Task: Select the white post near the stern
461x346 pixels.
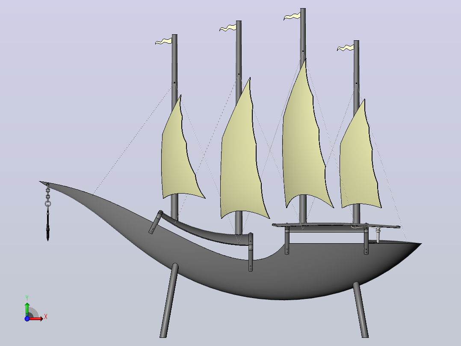Action: point(378,235)
